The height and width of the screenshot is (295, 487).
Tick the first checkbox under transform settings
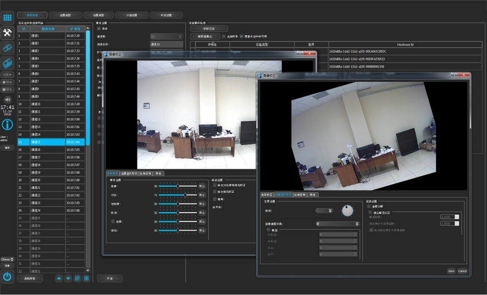(x=369, y=207)
